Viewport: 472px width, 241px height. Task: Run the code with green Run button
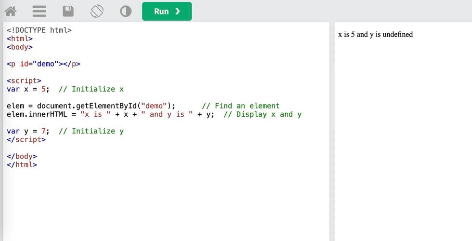point(167,12)
